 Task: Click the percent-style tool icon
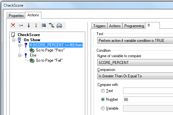52,25
